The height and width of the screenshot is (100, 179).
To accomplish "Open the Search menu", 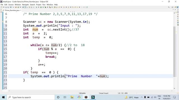I will pos(32,4).
